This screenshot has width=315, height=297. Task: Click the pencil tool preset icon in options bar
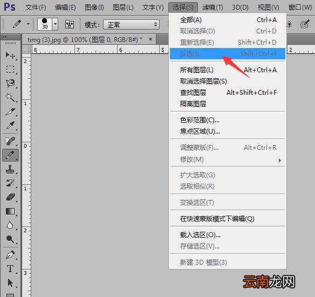(x=17, y=24)
